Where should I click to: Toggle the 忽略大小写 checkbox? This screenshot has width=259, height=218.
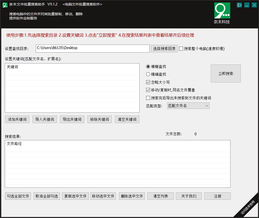click(148, 82)
